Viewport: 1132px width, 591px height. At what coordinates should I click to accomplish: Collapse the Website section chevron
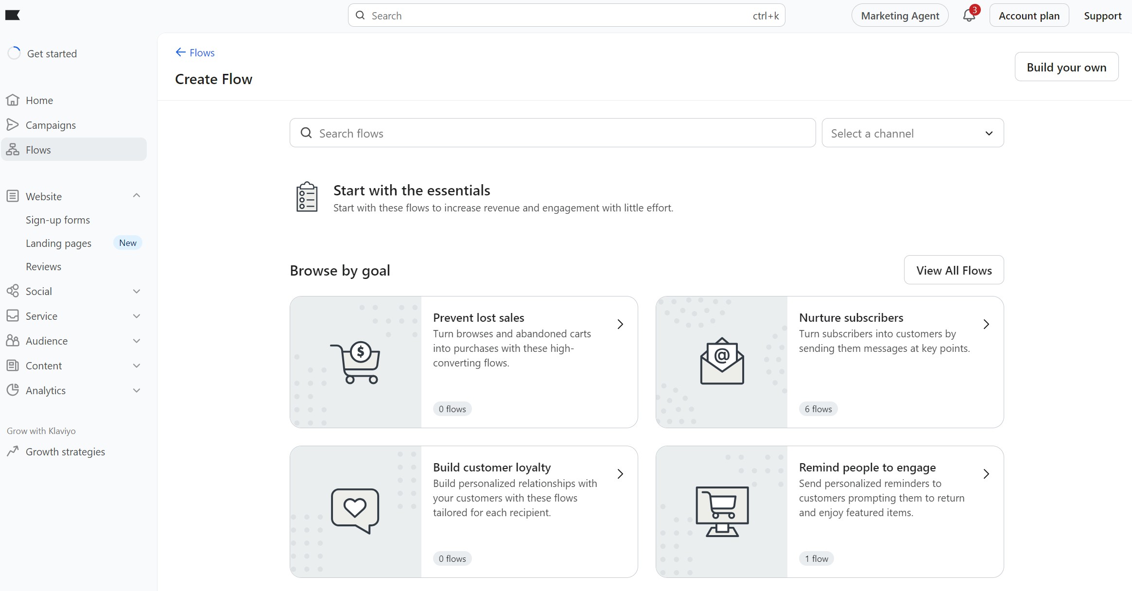click(x=137, y=195)
